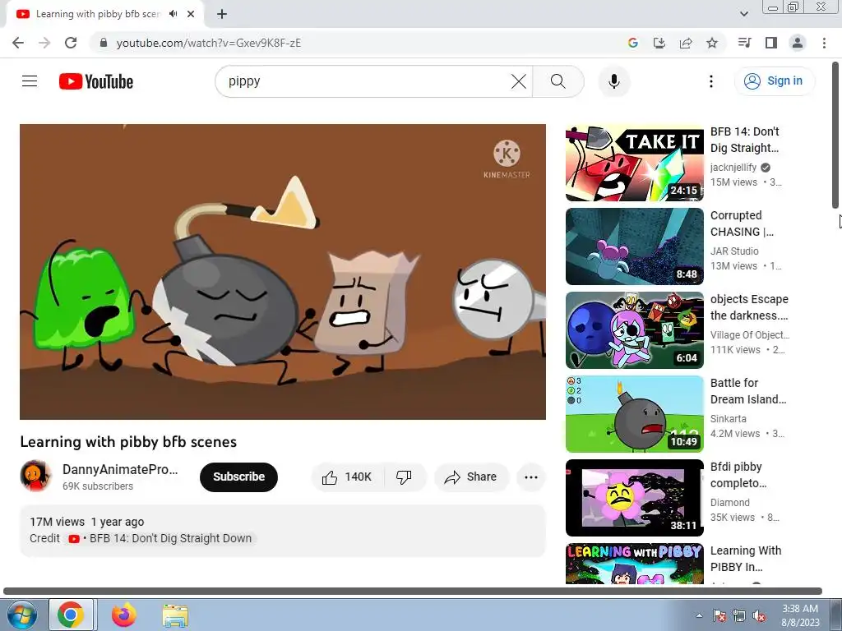Open more actions ellipsis under video
The width and height of the screenshot is (842, 631).
[x=530, y=477]
